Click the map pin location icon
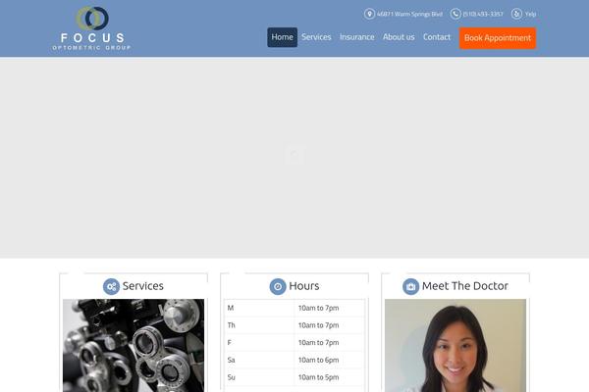Viewport: 589px width, 392px height. (369, 14)
